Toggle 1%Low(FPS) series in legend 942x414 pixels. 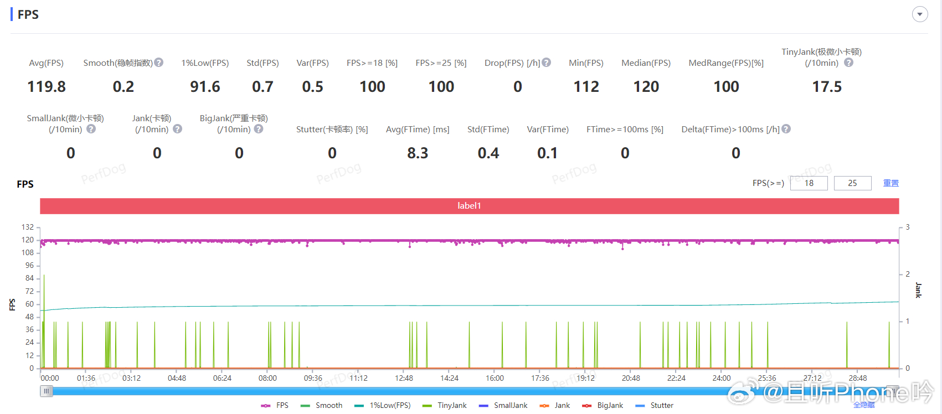click(x=383, y=406)
